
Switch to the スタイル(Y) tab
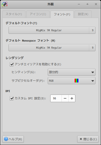tap(14, 14)
